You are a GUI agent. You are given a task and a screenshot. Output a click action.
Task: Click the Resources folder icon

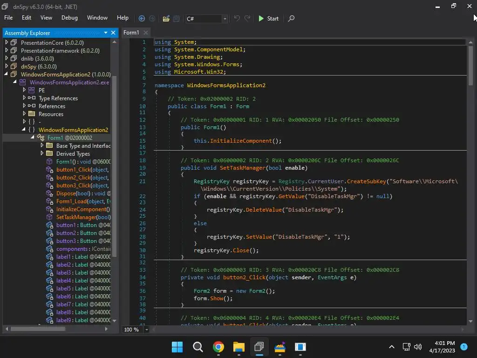[x=32, y=114]
